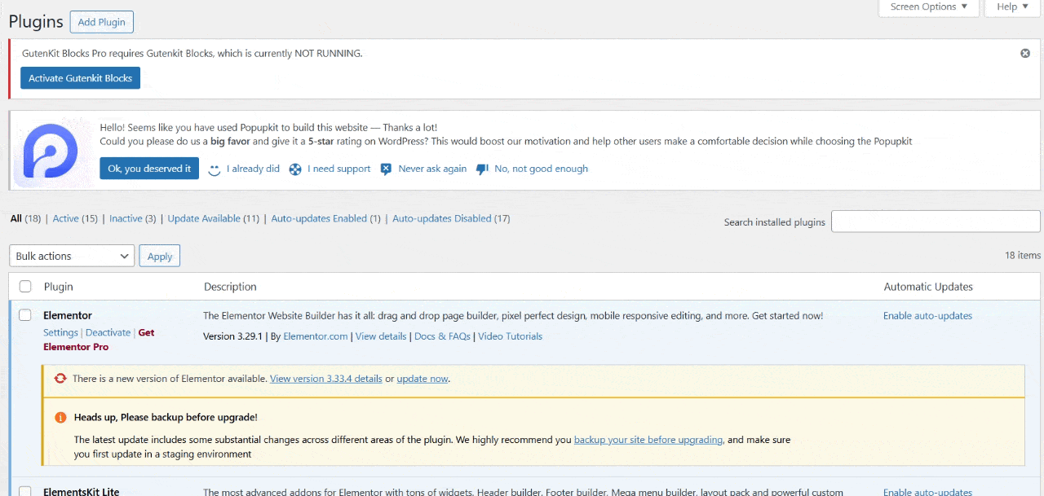This screenshot has height=496, width=1044.
Task: Check the Elementor plugin checkbox
Action: (x=25, y=315)
